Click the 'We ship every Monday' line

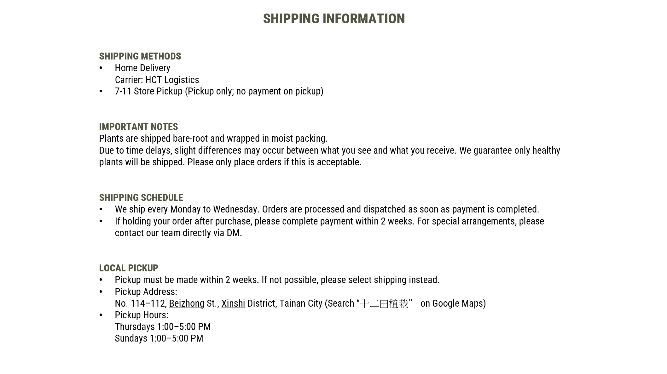(x=327, y=209)
